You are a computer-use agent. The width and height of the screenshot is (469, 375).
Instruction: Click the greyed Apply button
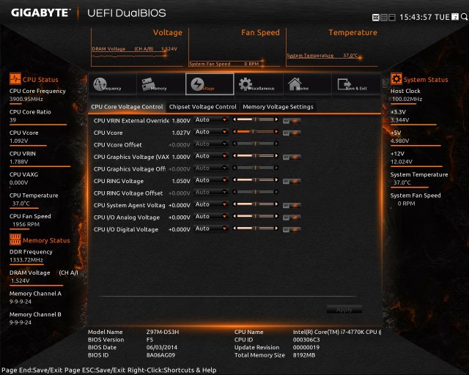tap(344, 310)
